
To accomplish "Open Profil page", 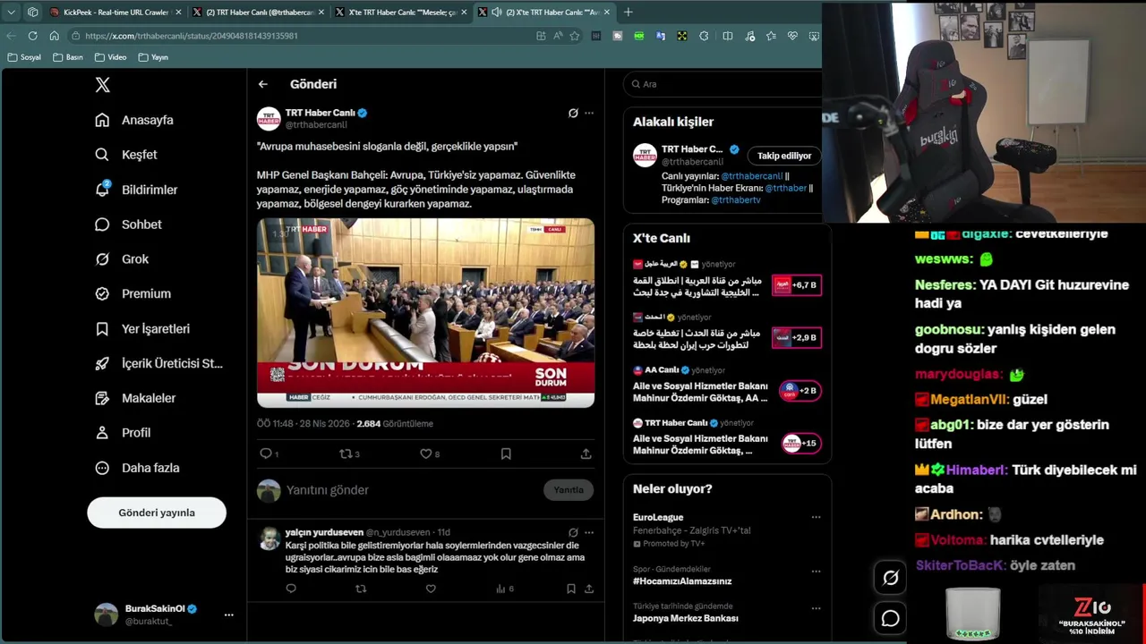I will [x=123, y=433].
